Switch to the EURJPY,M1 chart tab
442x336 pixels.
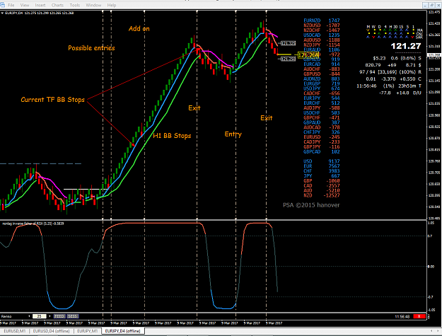pos(87,331)
